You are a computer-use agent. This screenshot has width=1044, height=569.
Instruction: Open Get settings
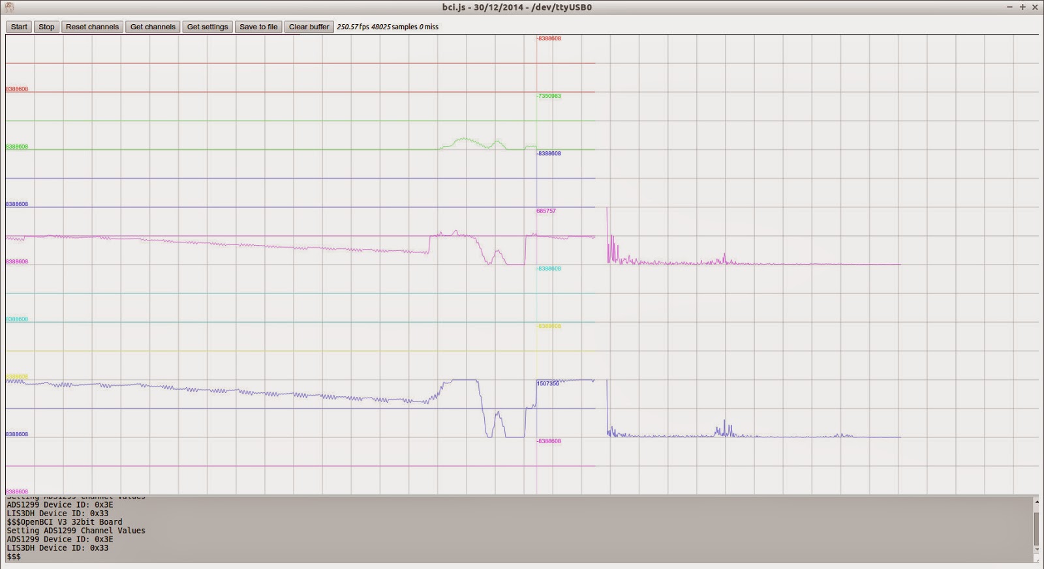pyautogui.click(x=207, y=27)
